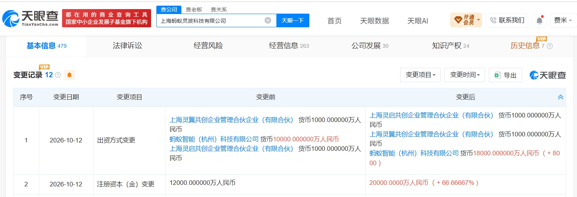Click the 2026-10-12 date in row 1
The height and width of the screenshot is (197, 577).
point(66,140)
